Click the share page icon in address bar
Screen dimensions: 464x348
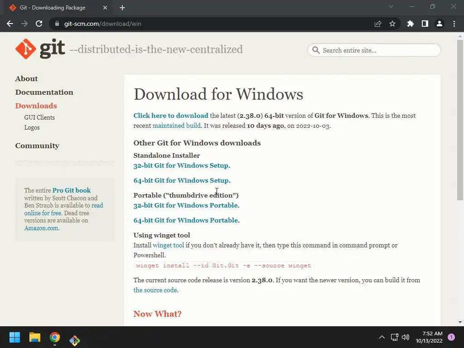click(x=378, y=24)
